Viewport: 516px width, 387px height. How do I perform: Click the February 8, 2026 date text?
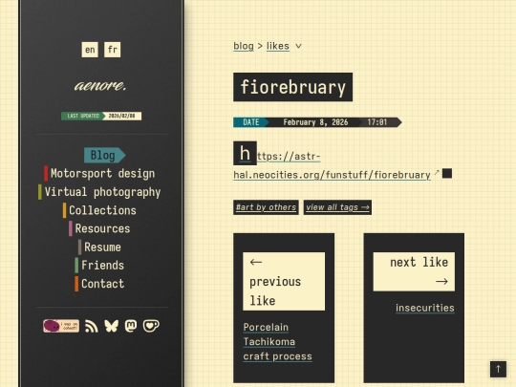(315, 122)
